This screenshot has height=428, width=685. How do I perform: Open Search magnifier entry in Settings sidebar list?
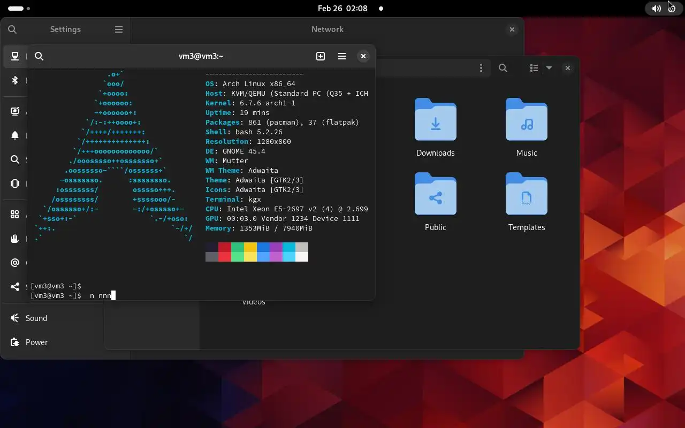(x=15, y=159)
